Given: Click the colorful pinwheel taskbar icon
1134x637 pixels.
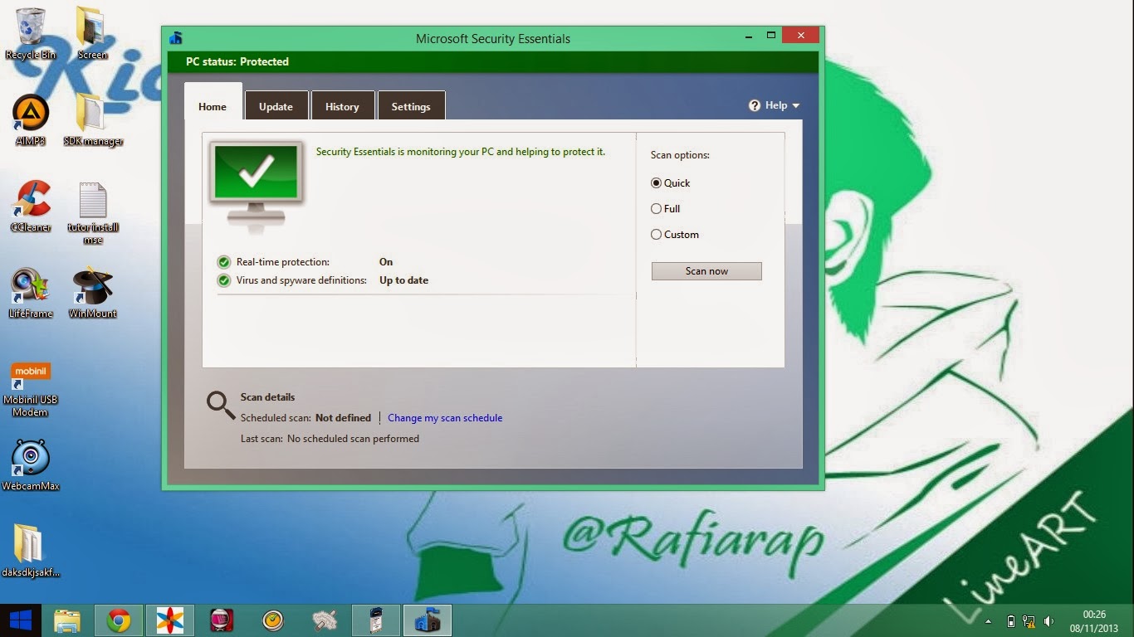Looking at the screenshot, I should 169,620.
